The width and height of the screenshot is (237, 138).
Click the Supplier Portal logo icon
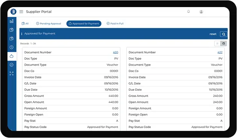(13, 12)
